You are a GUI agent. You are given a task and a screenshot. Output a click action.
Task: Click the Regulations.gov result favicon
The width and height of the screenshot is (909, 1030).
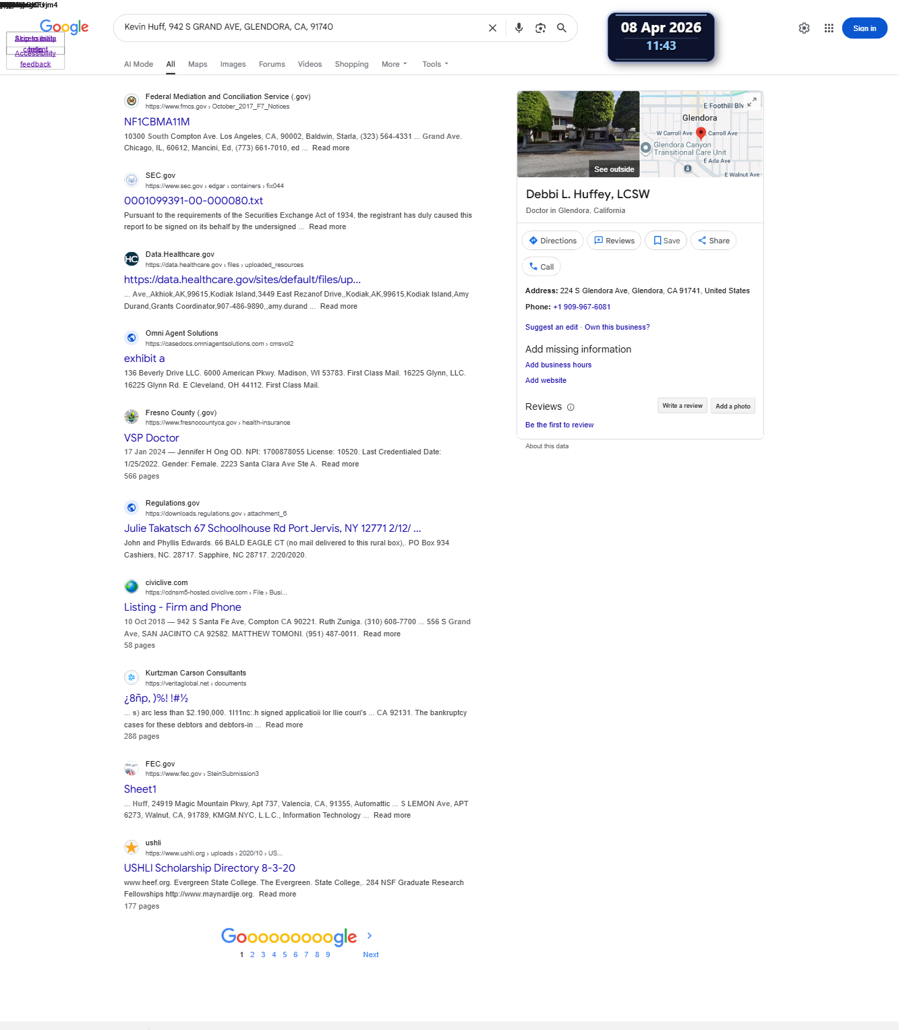click(131, 508)
